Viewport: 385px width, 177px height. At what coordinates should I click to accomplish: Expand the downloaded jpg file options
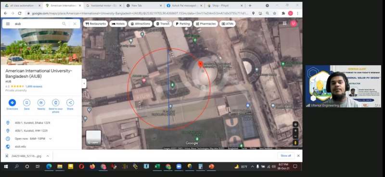[48, 156]
